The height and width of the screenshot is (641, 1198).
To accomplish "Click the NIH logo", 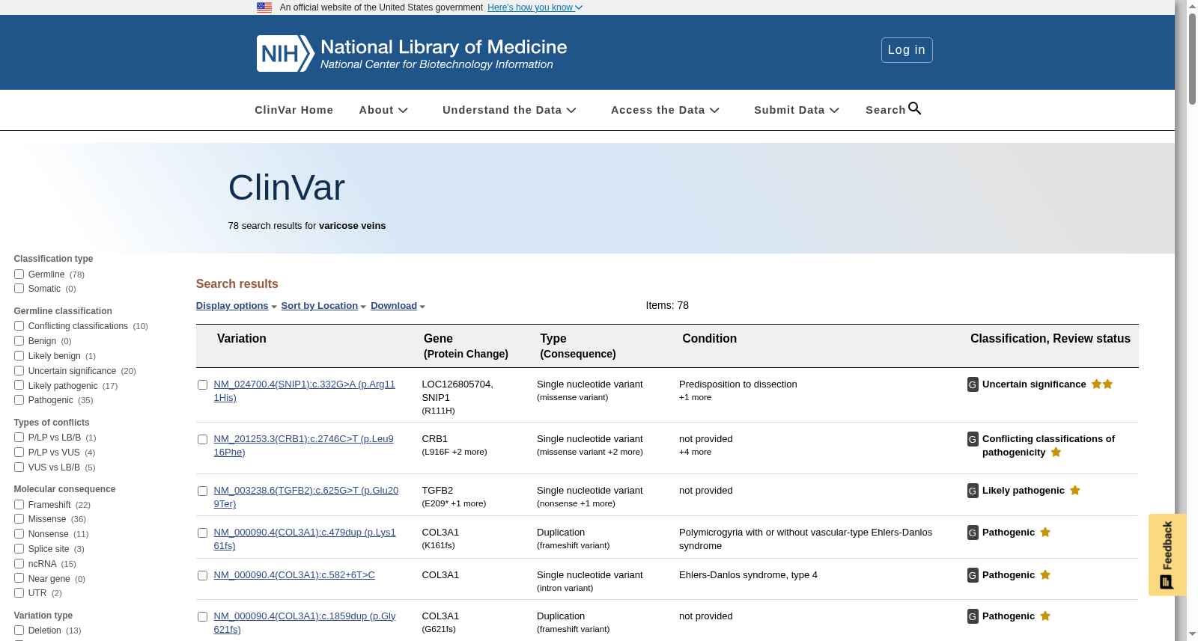I will [285, 54].
